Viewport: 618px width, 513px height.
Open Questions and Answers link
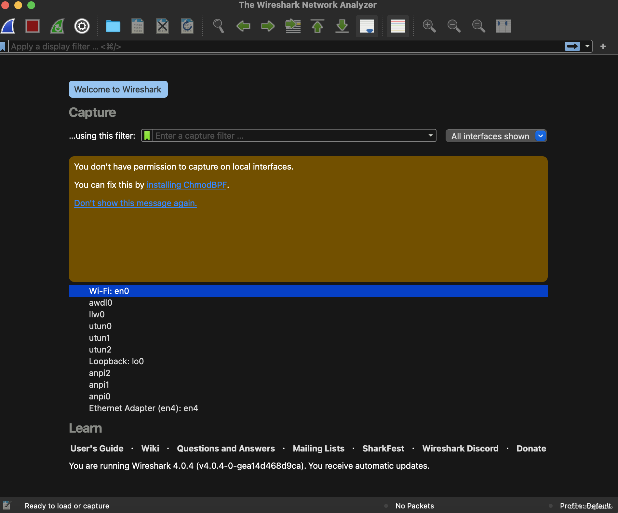226,449
